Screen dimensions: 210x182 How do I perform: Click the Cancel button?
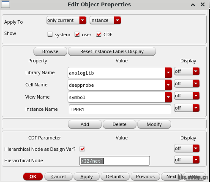(58, 177)
